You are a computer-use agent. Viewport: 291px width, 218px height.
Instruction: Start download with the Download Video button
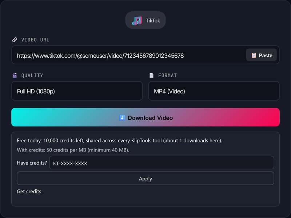tap(145, 117)
